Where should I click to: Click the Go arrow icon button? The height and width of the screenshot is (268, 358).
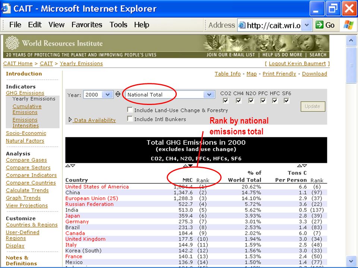tap(319, 25)
